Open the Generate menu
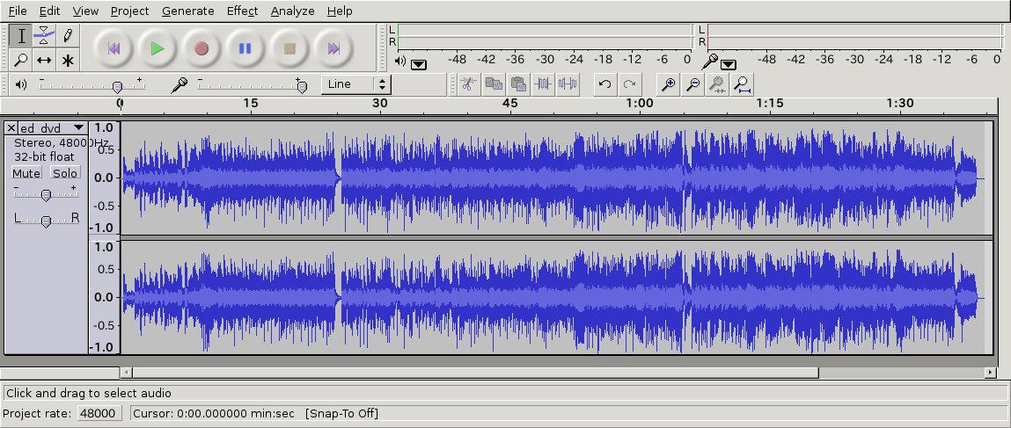The width and height of the screenshot is (1011, 428). tap(187, 11)
